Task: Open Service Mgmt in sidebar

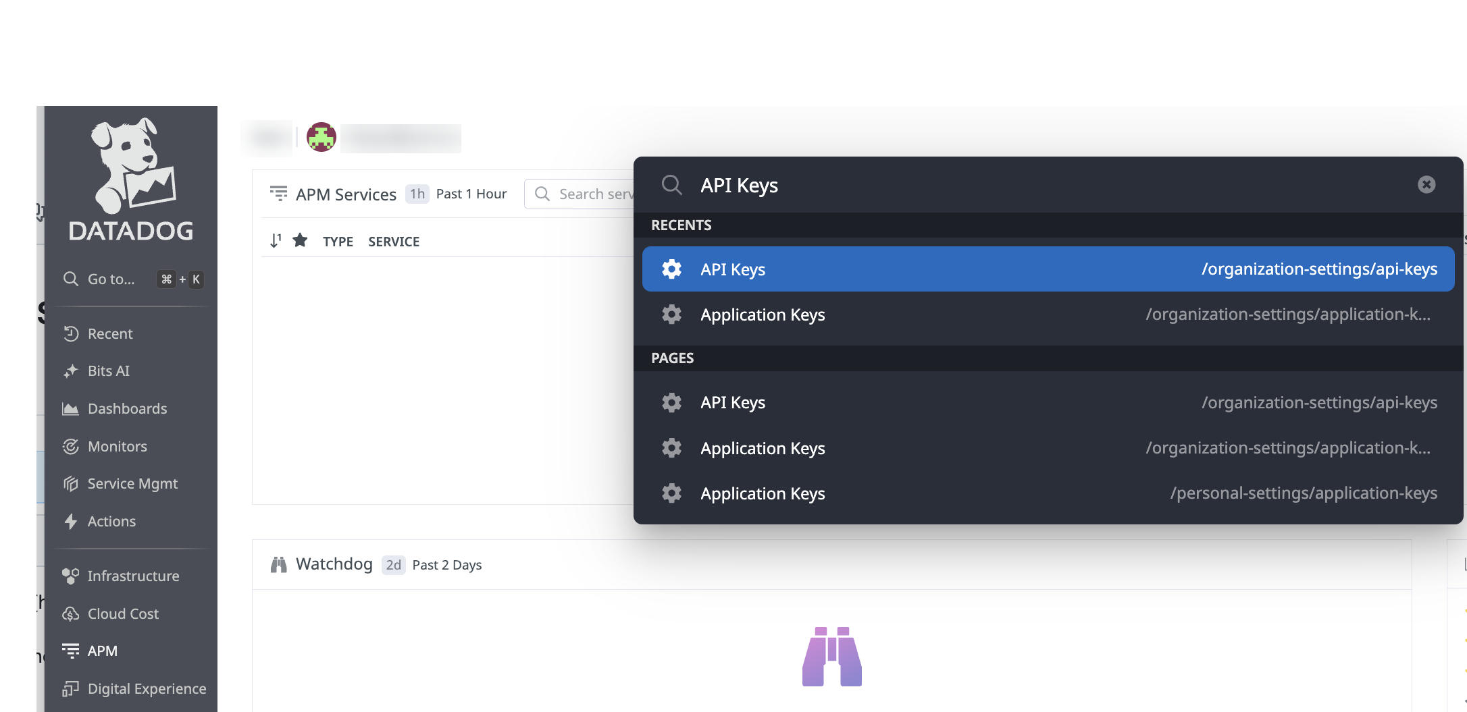Action: tap(132, 484)
